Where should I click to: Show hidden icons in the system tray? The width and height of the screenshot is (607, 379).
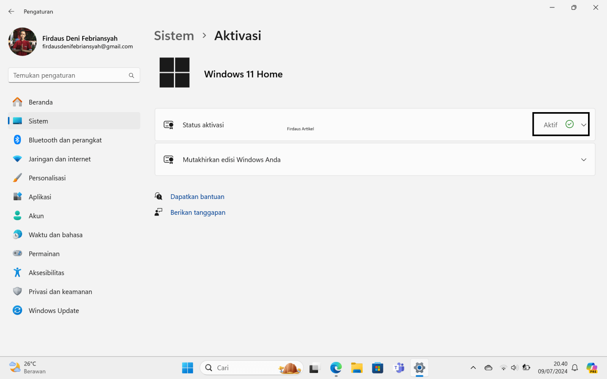click(x=473, y=368)
